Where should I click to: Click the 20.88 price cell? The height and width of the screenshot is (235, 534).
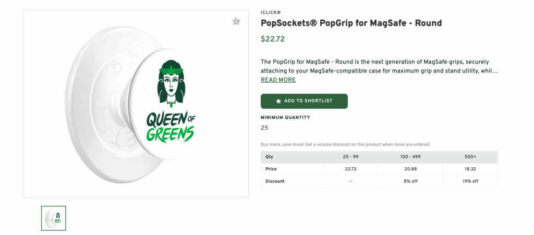coord(410,169)
